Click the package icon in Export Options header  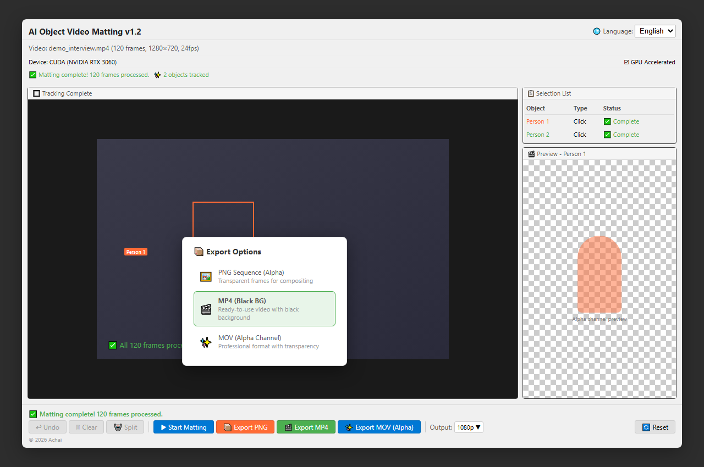click(x=199, y=252)
